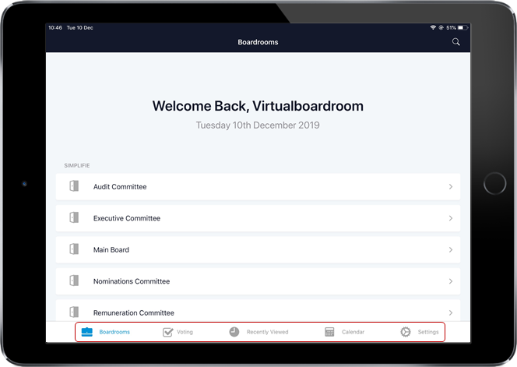This screenshot has width=517, height=367.
Task: Click the Audit Committee door icon
Action: pos(74,186)
